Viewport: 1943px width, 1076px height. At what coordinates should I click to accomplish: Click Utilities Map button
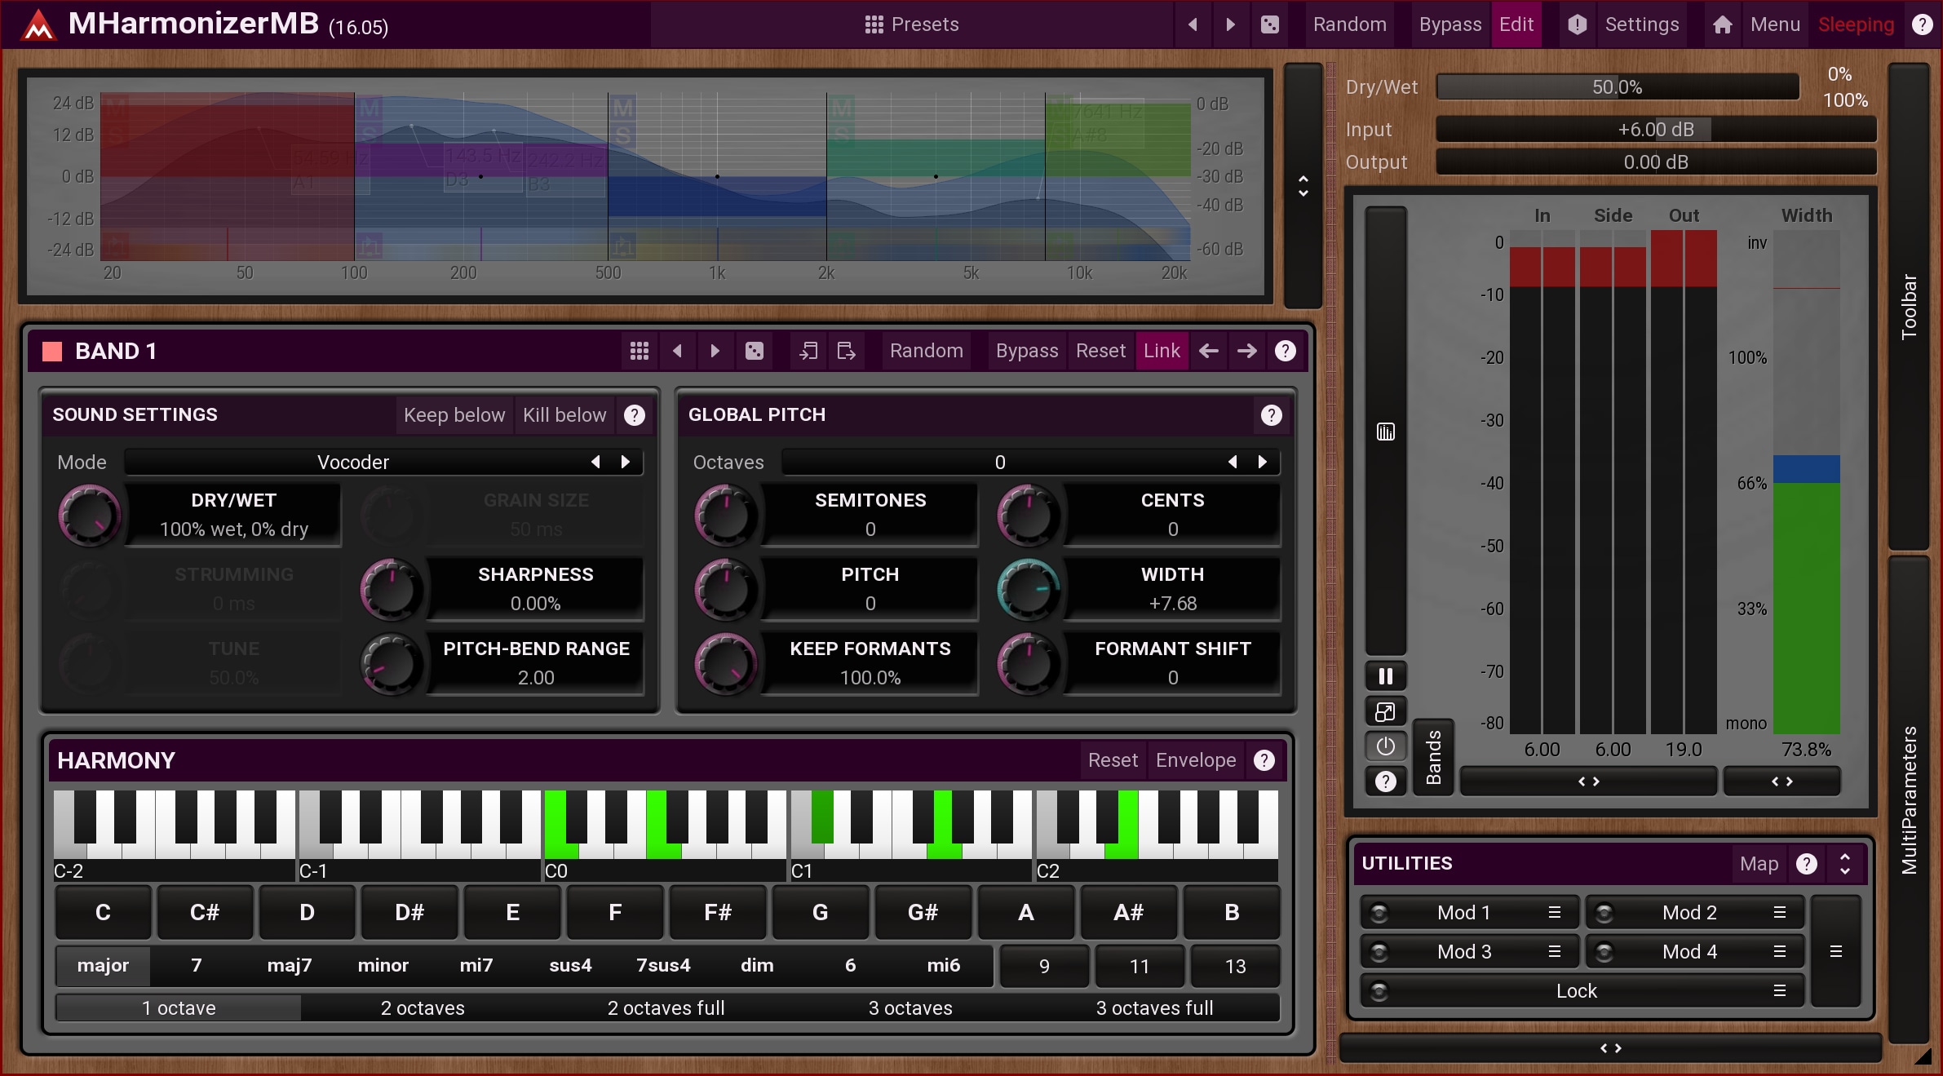(1759, 864)
